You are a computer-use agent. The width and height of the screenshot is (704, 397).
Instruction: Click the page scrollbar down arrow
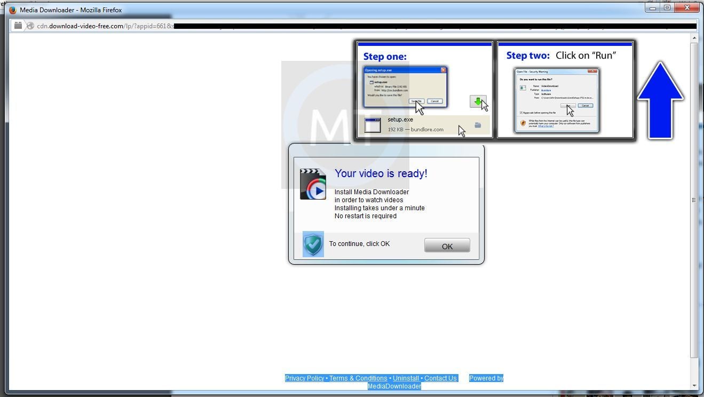pos(694,385)
